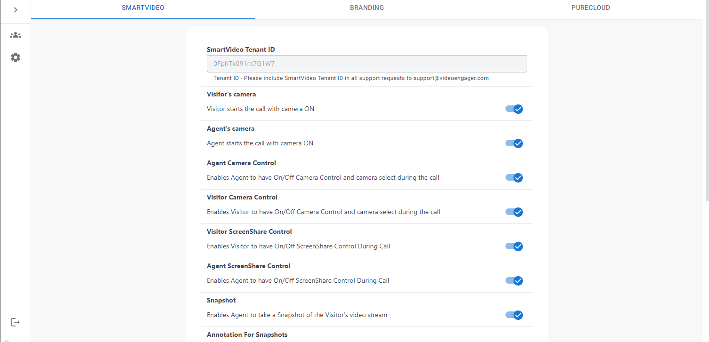Toggle Visitor starts the call with camera ON
This screenshot has width=709, height=342.
pos(514,109)
